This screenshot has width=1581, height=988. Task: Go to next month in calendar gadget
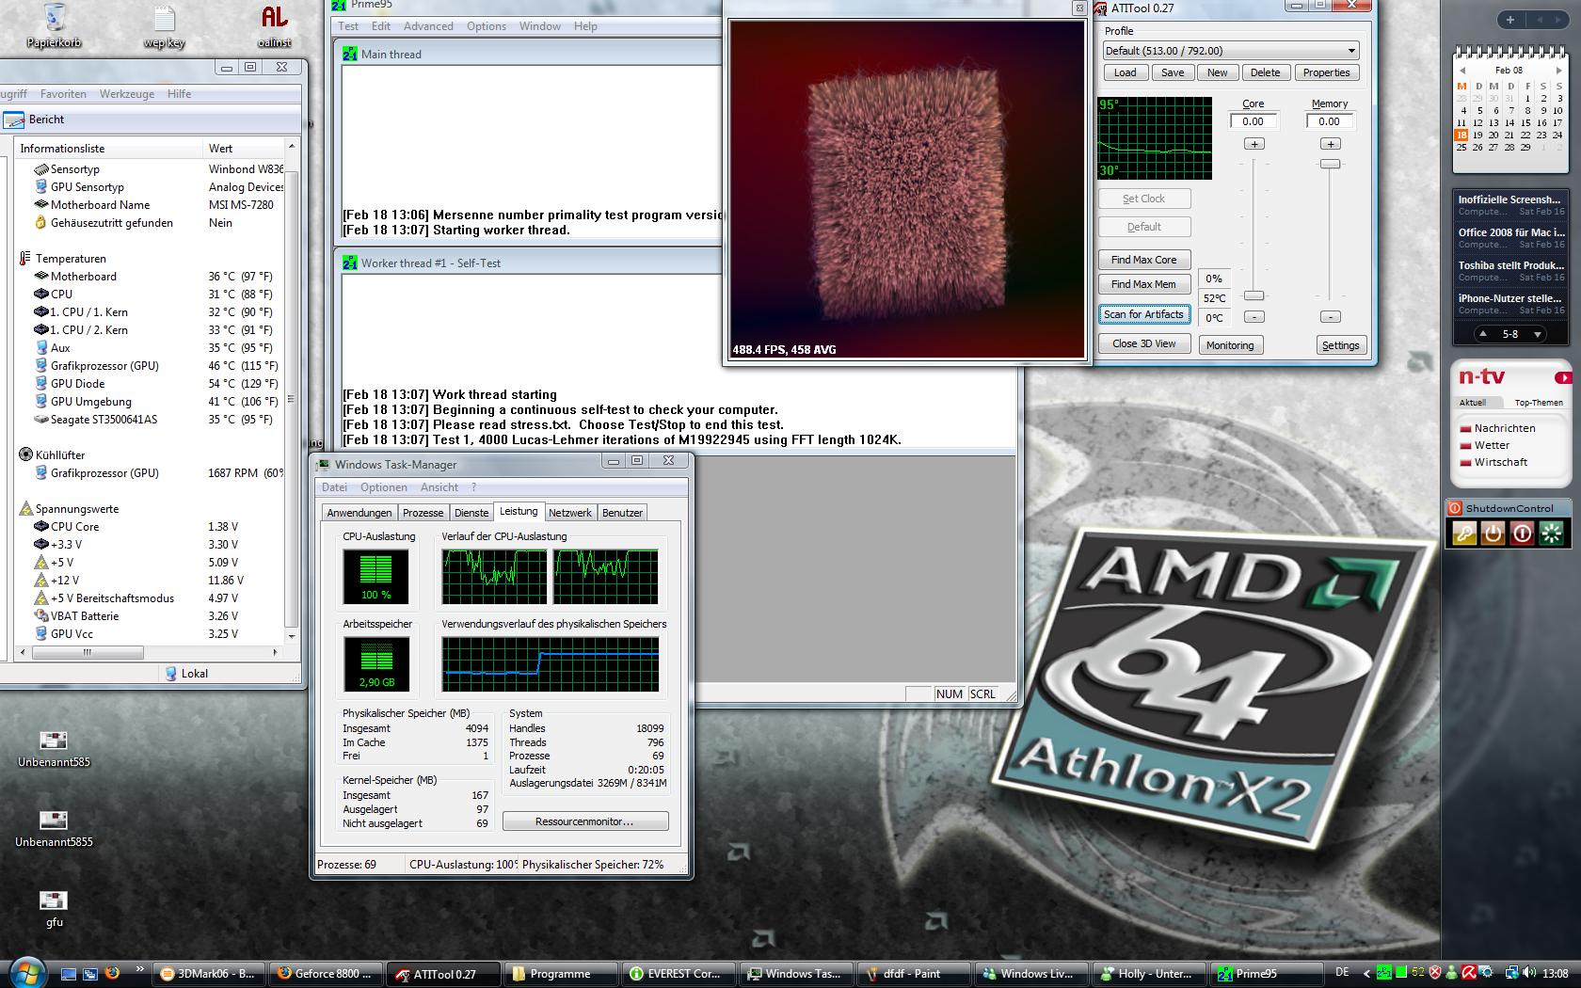click(1559, 71)
